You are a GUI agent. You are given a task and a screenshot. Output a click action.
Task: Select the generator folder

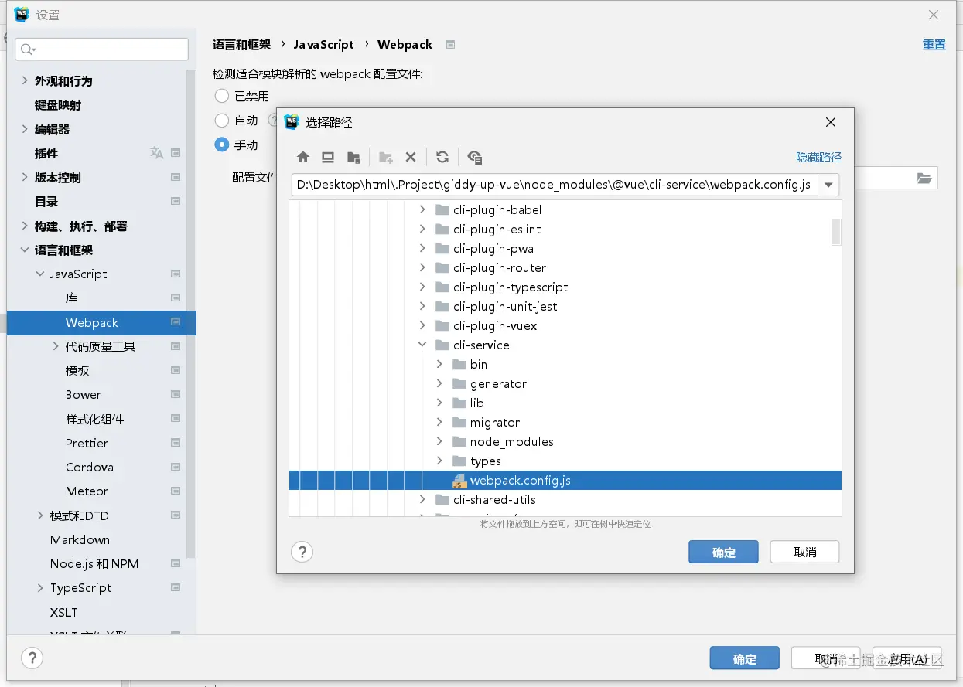coord(498,383)
